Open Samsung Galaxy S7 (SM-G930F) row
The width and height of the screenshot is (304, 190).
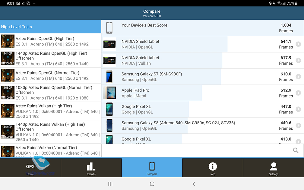[203, 77]
